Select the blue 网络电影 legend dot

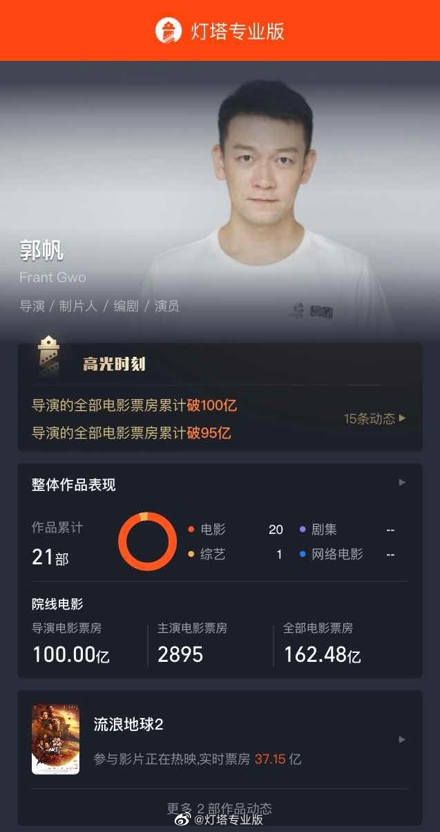303,555
